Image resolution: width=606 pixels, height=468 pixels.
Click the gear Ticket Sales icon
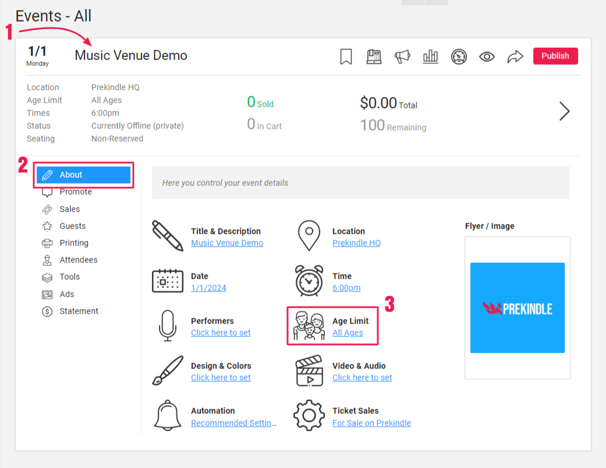click(x=309, y=416)
